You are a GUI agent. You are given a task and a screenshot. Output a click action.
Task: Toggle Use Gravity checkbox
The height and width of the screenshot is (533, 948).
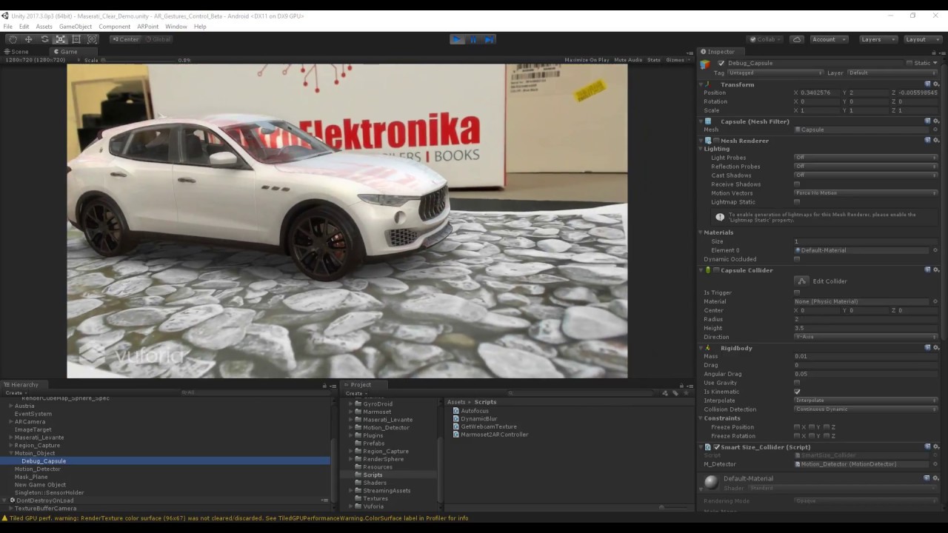[x=797, y=383]
